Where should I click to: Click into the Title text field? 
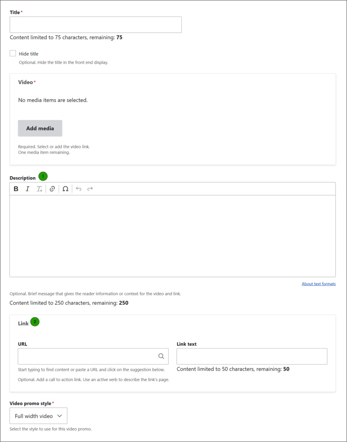point(96,25)
